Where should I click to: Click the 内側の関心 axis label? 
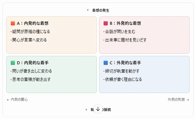19,100
